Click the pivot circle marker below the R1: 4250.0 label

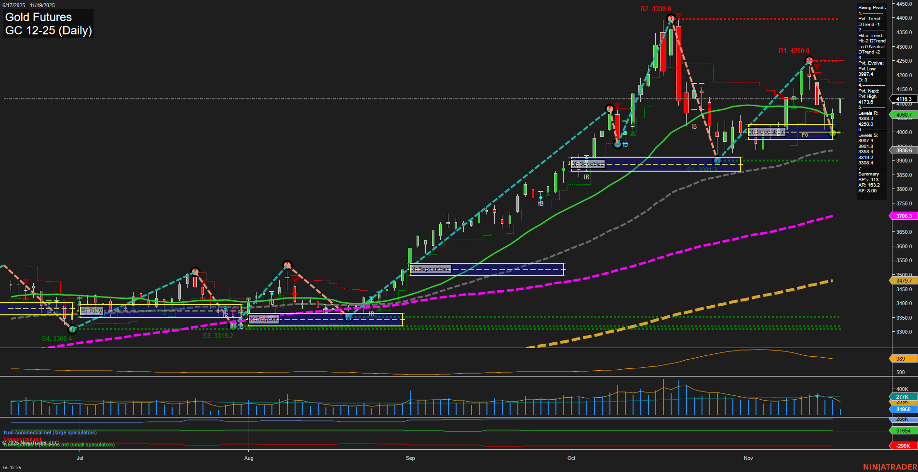pyautogui.click(x=809, y=60)
